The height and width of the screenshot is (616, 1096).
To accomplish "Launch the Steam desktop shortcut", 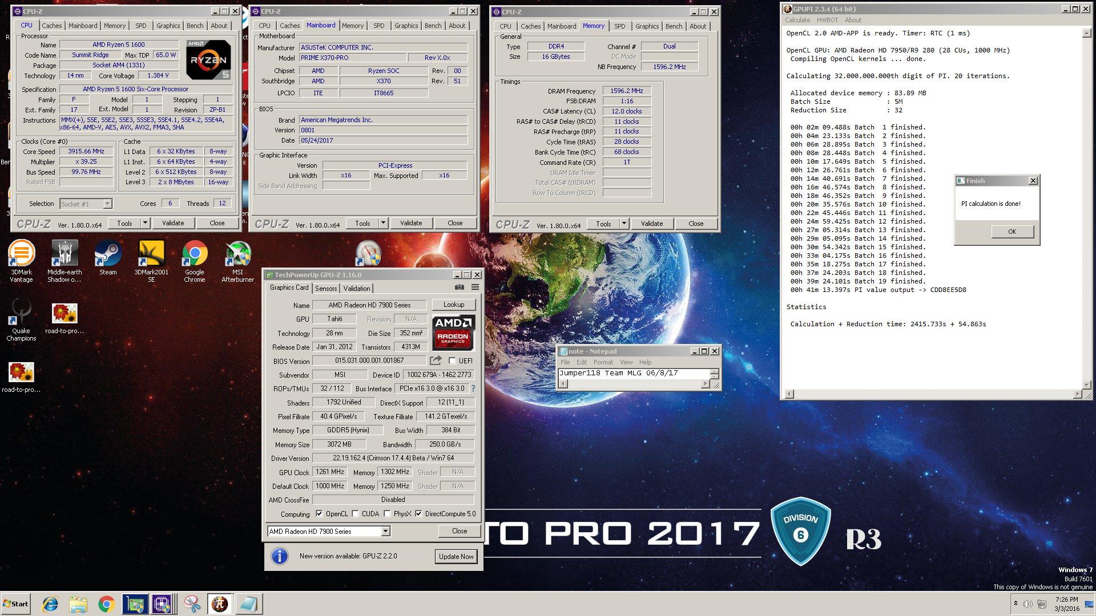I will point(108,258).
